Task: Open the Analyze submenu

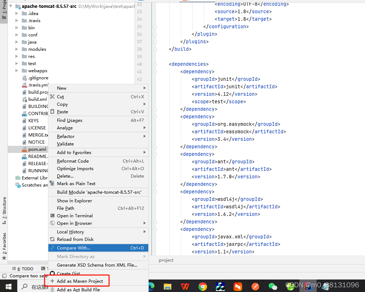Action: tap(98, 128)
